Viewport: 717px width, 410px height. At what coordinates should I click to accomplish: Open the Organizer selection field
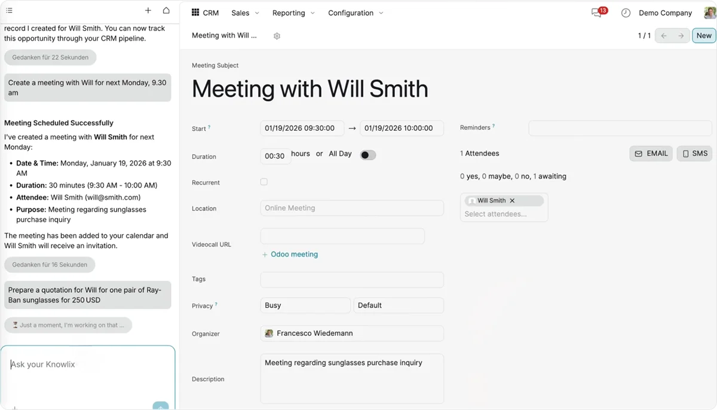coord(352,333)
